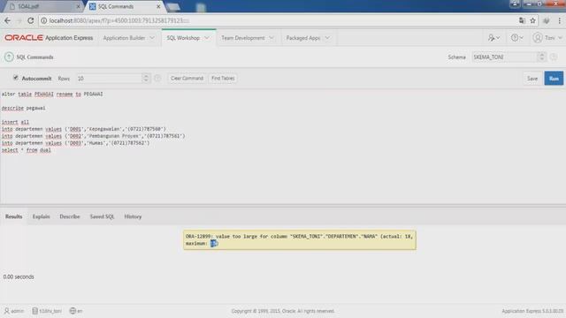Click the Save button
The image size is (566, 318).
pyautogui.click(x=532, y=79)
